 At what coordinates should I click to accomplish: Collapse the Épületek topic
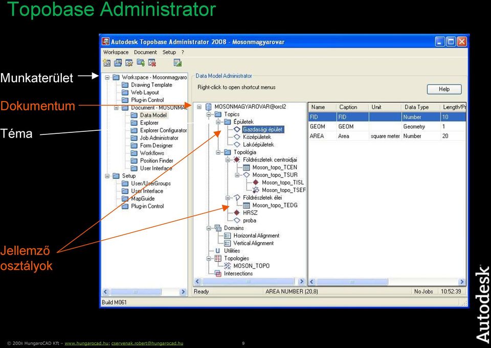[x=218, y=122]
